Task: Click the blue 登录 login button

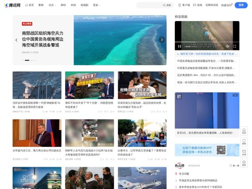Action: point(241,5)
